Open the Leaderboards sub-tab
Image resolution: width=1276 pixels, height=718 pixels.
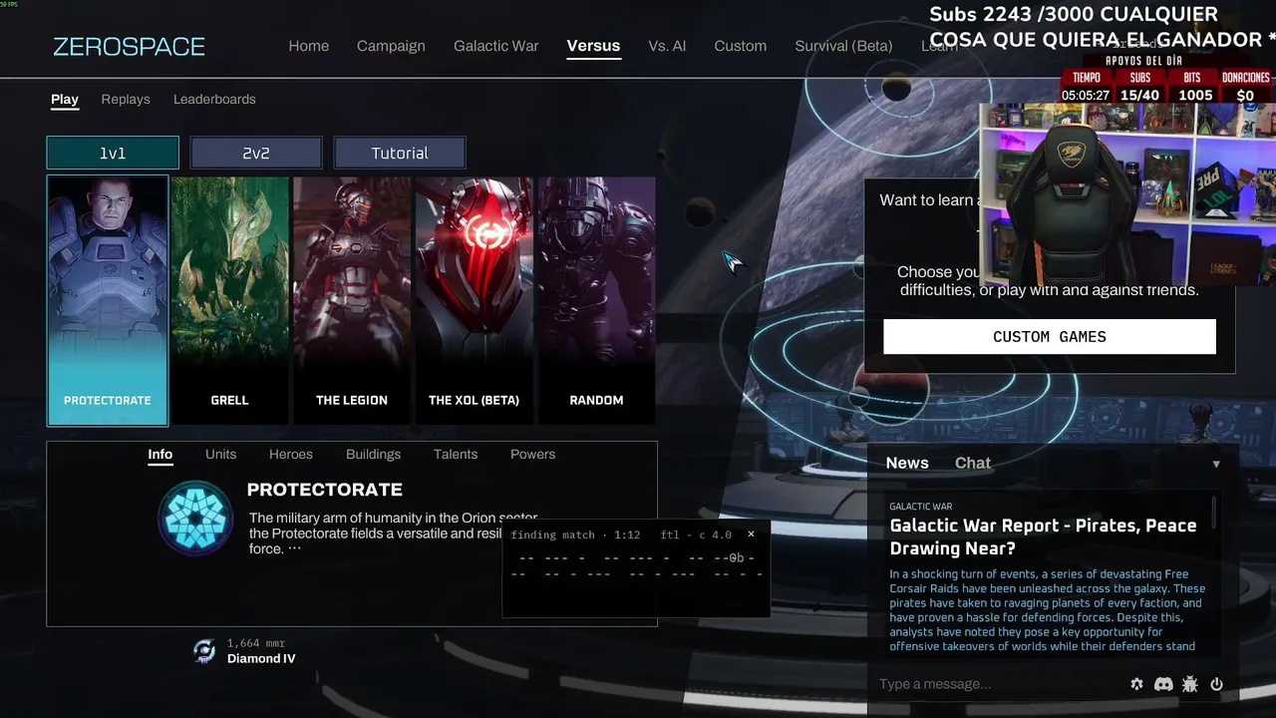pos(214,99)
